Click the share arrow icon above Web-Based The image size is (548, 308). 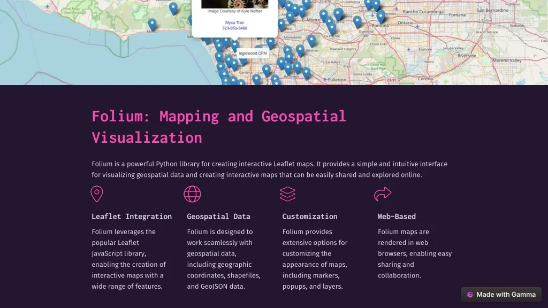pyautogui.click(x=383, y=194)
